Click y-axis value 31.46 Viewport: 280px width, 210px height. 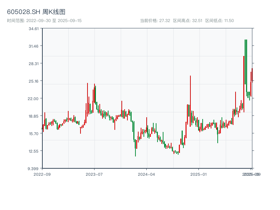coord(34,46)
